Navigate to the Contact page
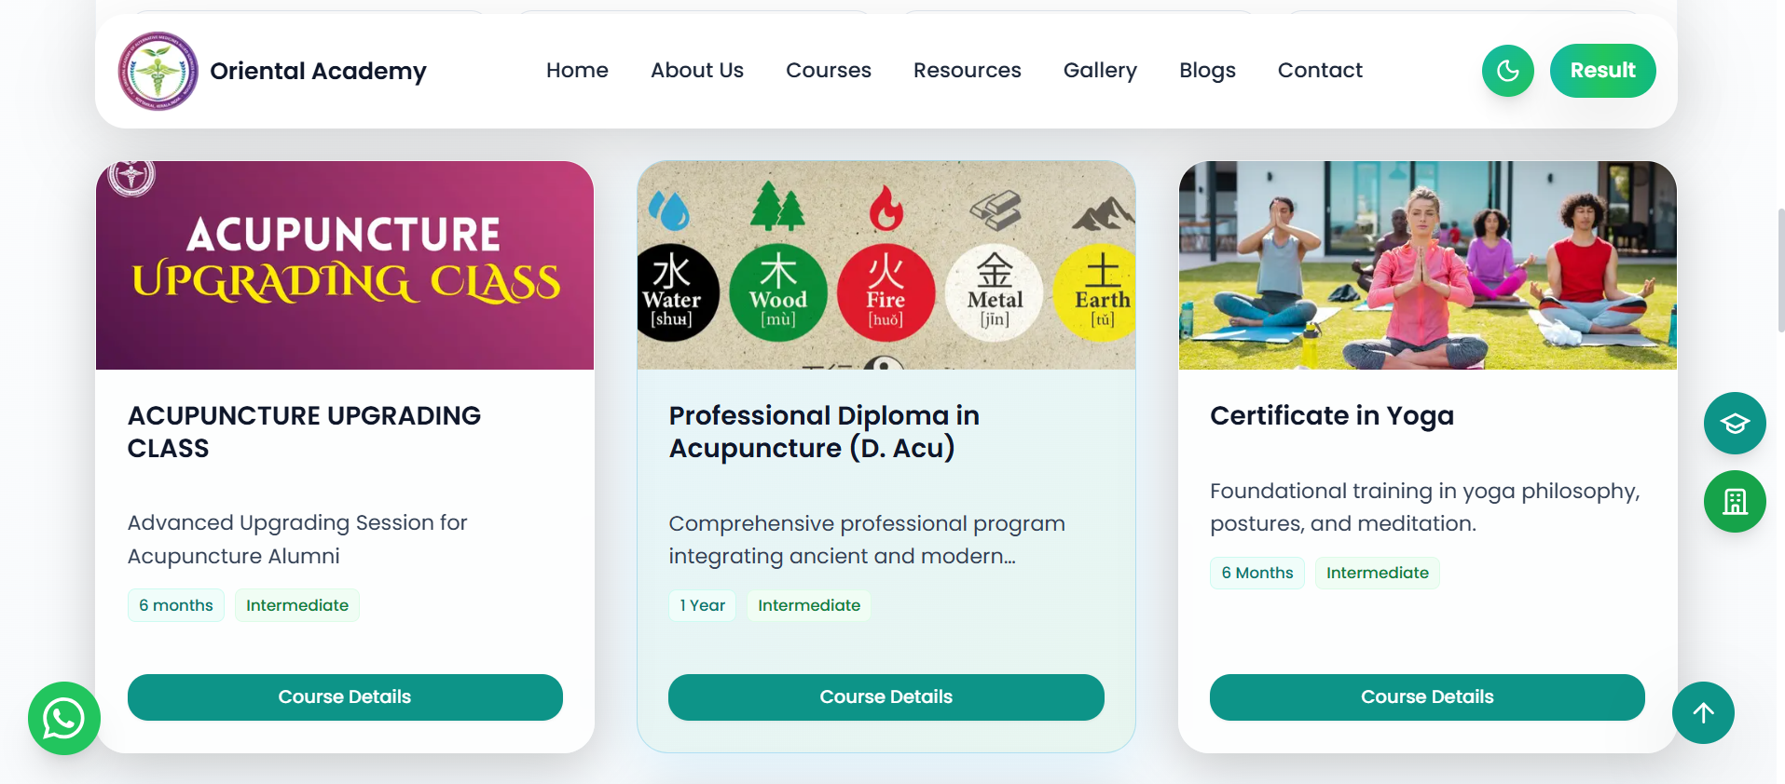Screen dimensions: 1785x784 pos(1319,71)
